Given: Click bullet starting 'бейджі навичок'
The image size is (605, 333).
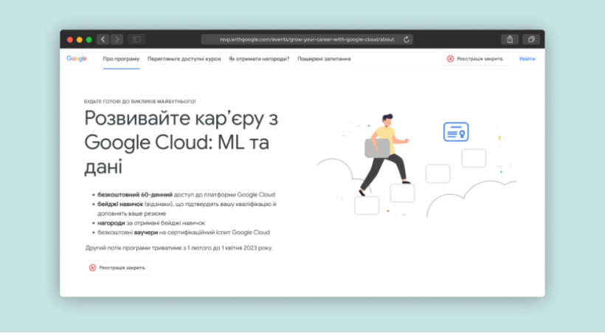Looking at the screenshot, I should pos(187,209).
